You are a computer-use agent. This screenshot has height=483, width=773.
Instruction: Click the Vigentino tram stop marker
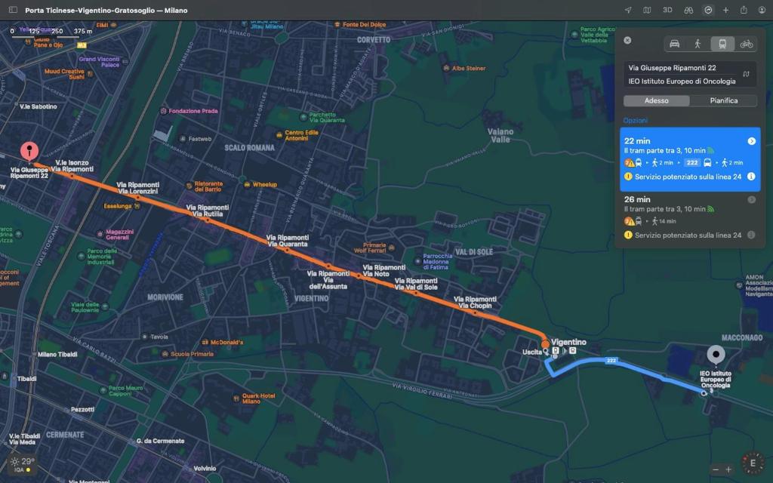[545, 344]
